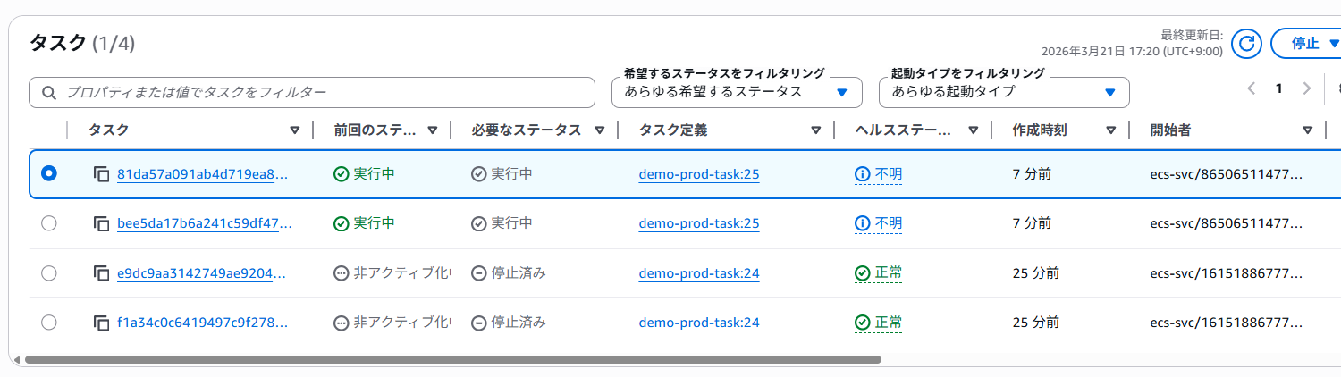Open demo-prod-task:24 definition link in third row
This screenshot has width=1341, height=377.
coord(698,273)
